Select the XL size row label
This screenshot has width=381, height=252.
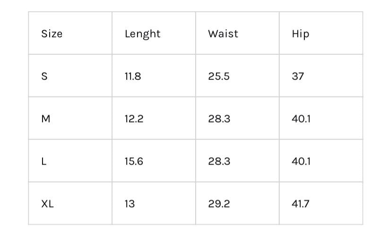[47, 204]
